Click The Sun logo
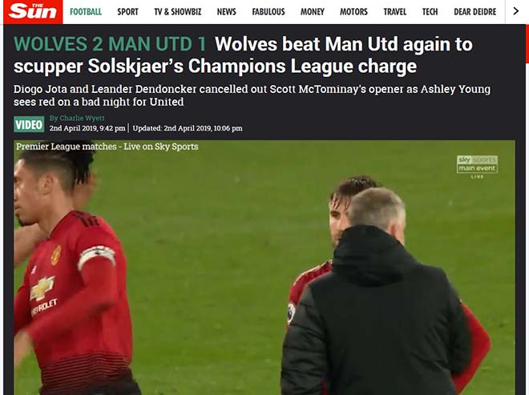 click(33, 12)
